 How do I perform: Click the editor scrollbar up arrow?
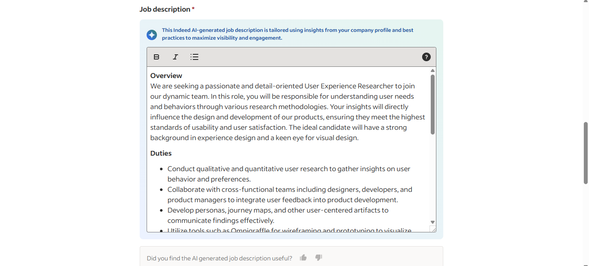coord(432,71)
